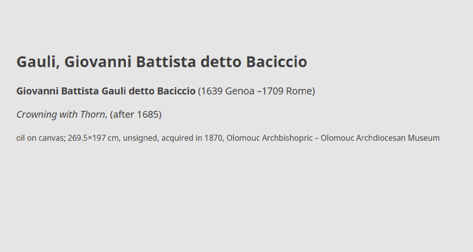Click "Olomouc Archdiocesan Museum" text
Screen dimensions: 473x252
point(380,138)
